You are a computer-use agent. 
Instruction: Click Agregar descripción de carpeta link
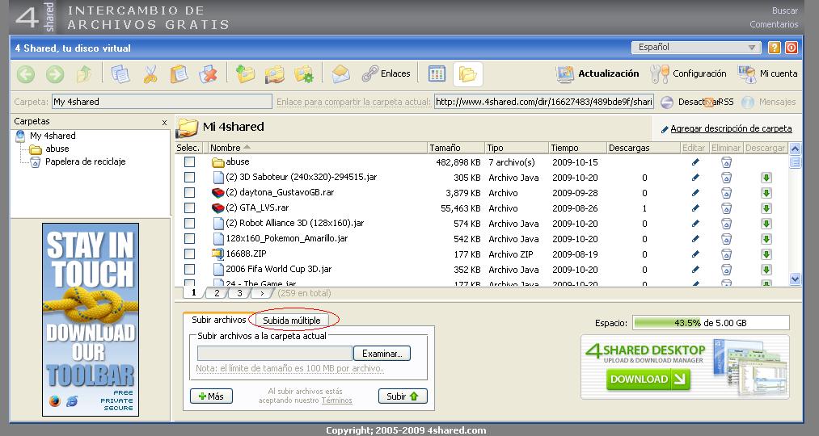point(731,128)
